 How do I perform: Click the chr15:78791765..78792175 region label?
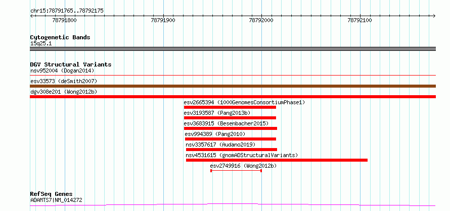click(x=67, y=11)
